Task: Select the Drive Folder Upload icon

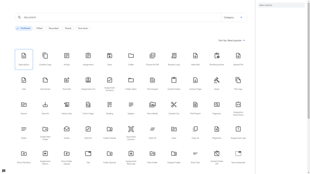Action: pyautogui.click(x=66, y=154)
